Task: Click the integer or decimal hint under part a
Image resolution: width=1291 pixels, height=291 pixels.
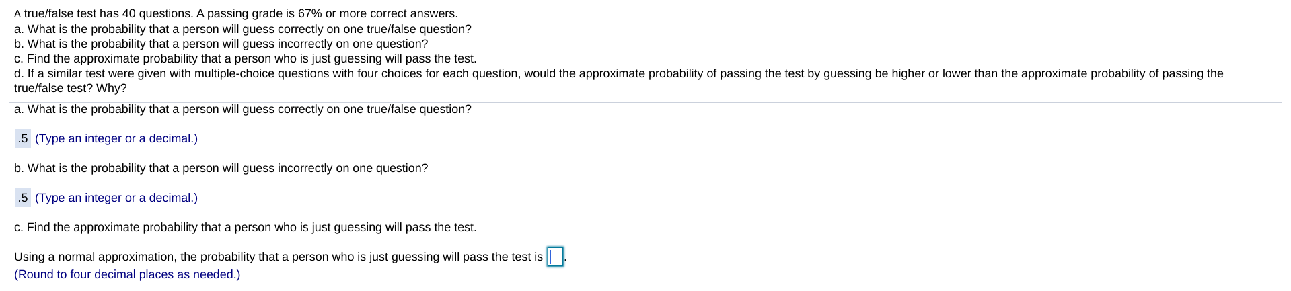Action: pyautogui.click(x=116, y=138)
